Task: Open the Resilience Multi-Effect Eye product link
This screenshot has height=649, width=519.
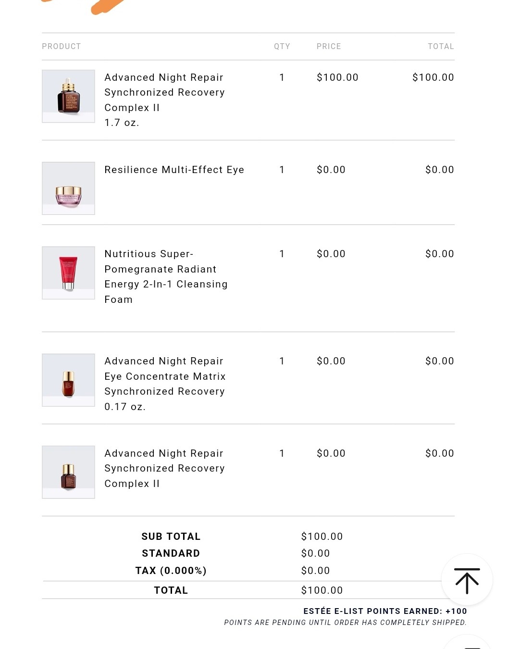Action: coord(174,170)
